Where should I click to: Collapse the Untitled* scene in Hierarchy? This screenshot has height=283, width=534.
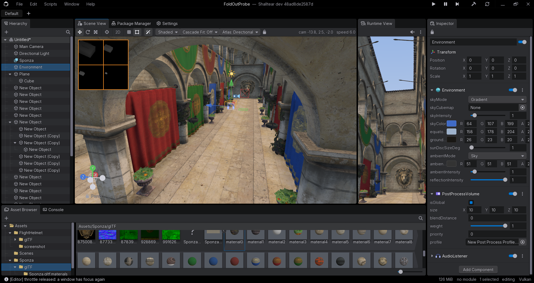[x=5, y=40]
